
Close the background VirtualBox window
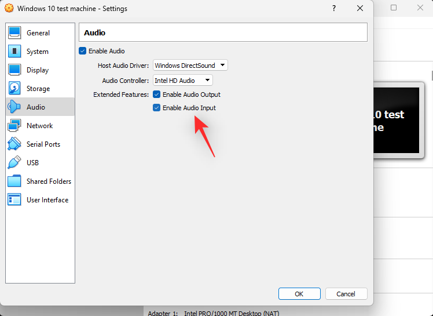coord(420,8)
